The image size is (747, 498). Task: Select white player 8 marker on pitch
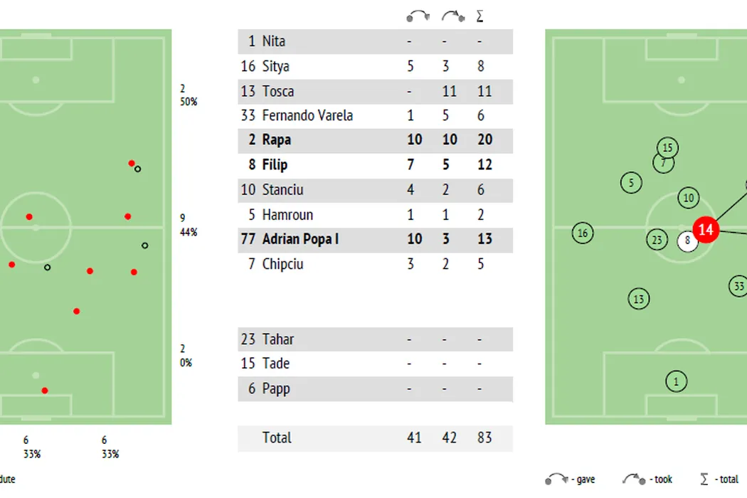click(x=687, y=241)
